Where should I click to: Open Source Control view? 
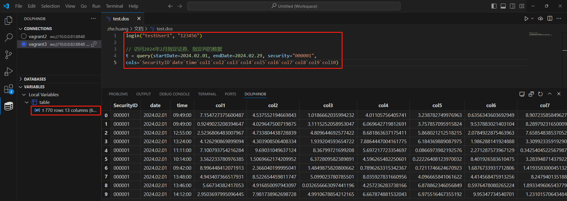point(9,55)
